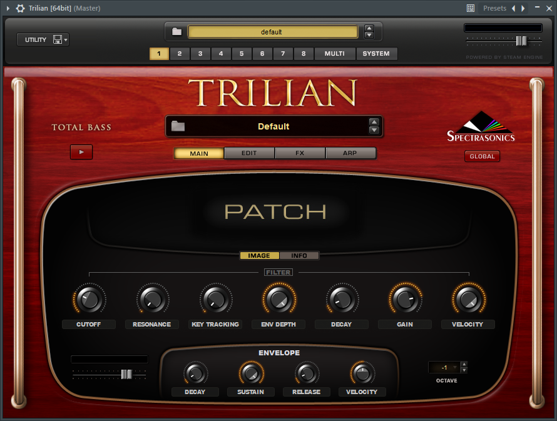Screen dimensions: 557x421
Task: Click the RESONANCE knob
Action: click(x=153, y=300)
